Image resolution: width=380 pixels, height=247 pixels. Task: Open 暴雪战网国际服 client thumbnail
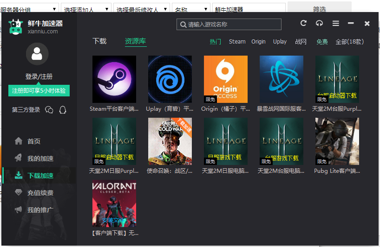282,79
